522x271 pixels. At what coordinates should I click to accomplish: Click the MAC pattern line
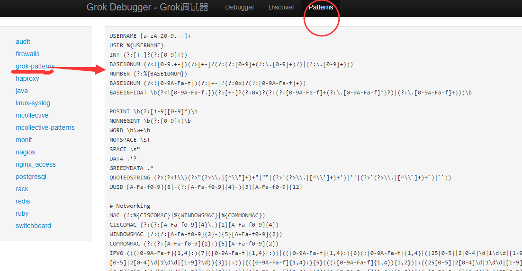coord(187,216)
